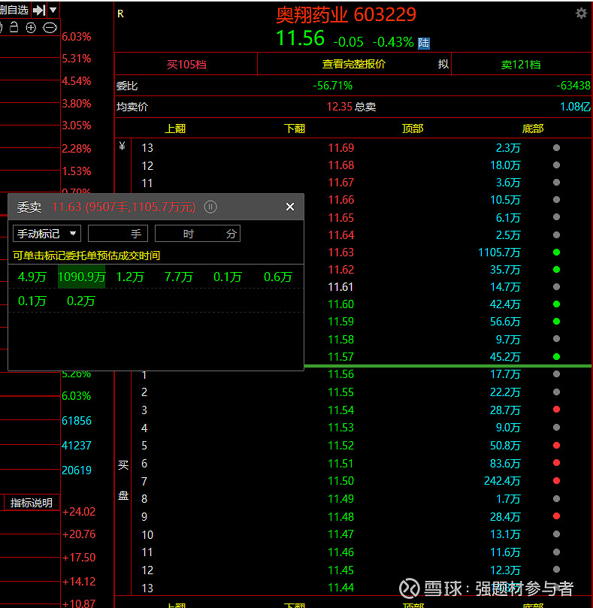Click the 242.4万 amount at 11.50

[502, 481]
